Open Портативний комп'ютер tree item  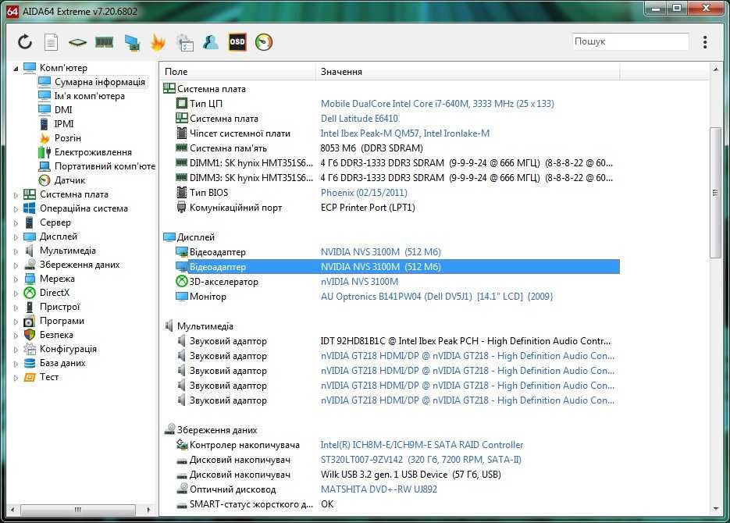[x=105, y=166]
